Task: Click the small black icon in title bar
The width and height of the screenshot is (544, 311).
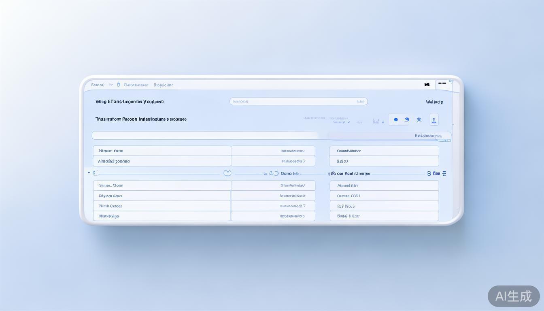Action: 427,85
